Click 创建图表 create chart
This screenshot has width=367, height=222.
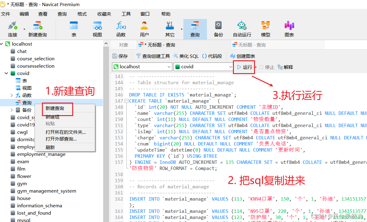243,56
